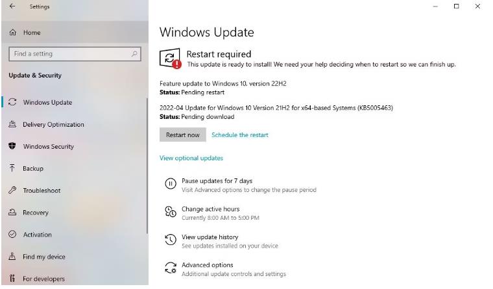Click the update history clock icon

coord(171,239)
